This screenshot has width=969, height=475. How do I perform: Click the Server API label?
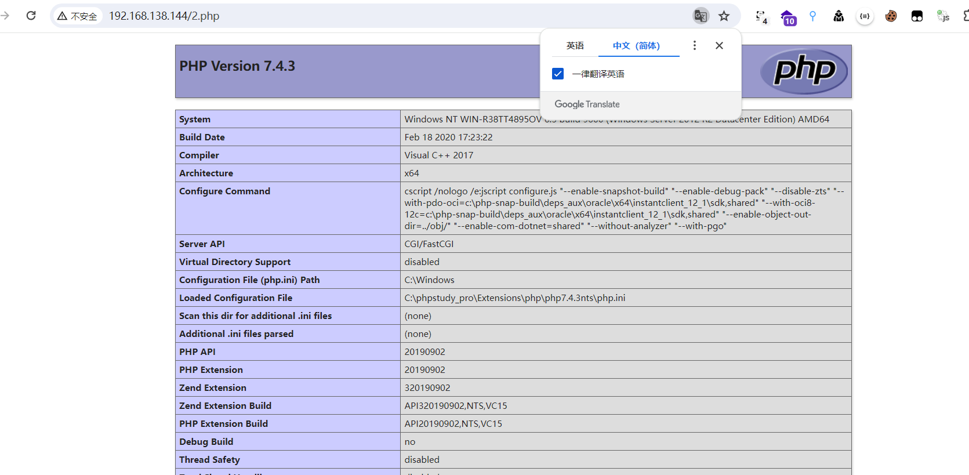[202, 244]
